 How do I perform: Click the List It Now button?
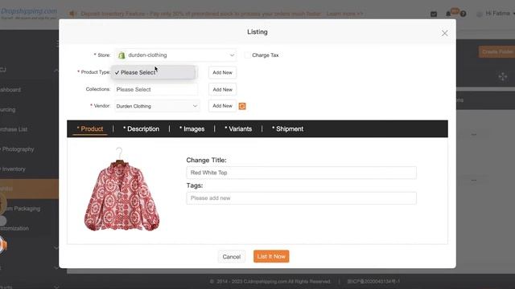(x=271, y=257)
